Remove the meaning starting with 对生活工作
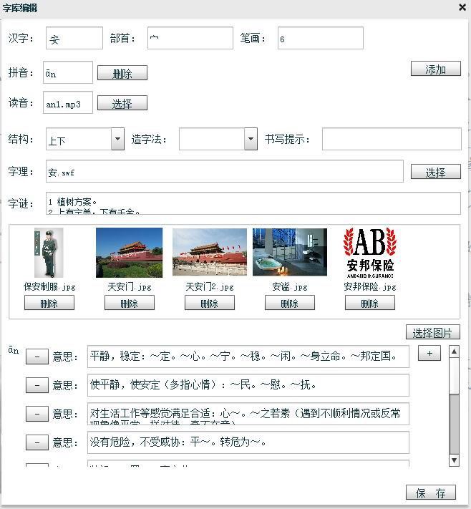Viewport: 471px width, 509px height. (x=37, y=414)
